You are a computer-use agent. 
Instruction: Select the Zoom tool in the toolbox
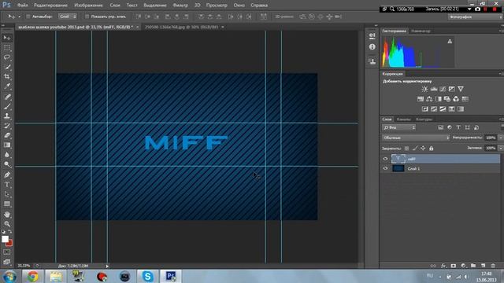(7, 223)
